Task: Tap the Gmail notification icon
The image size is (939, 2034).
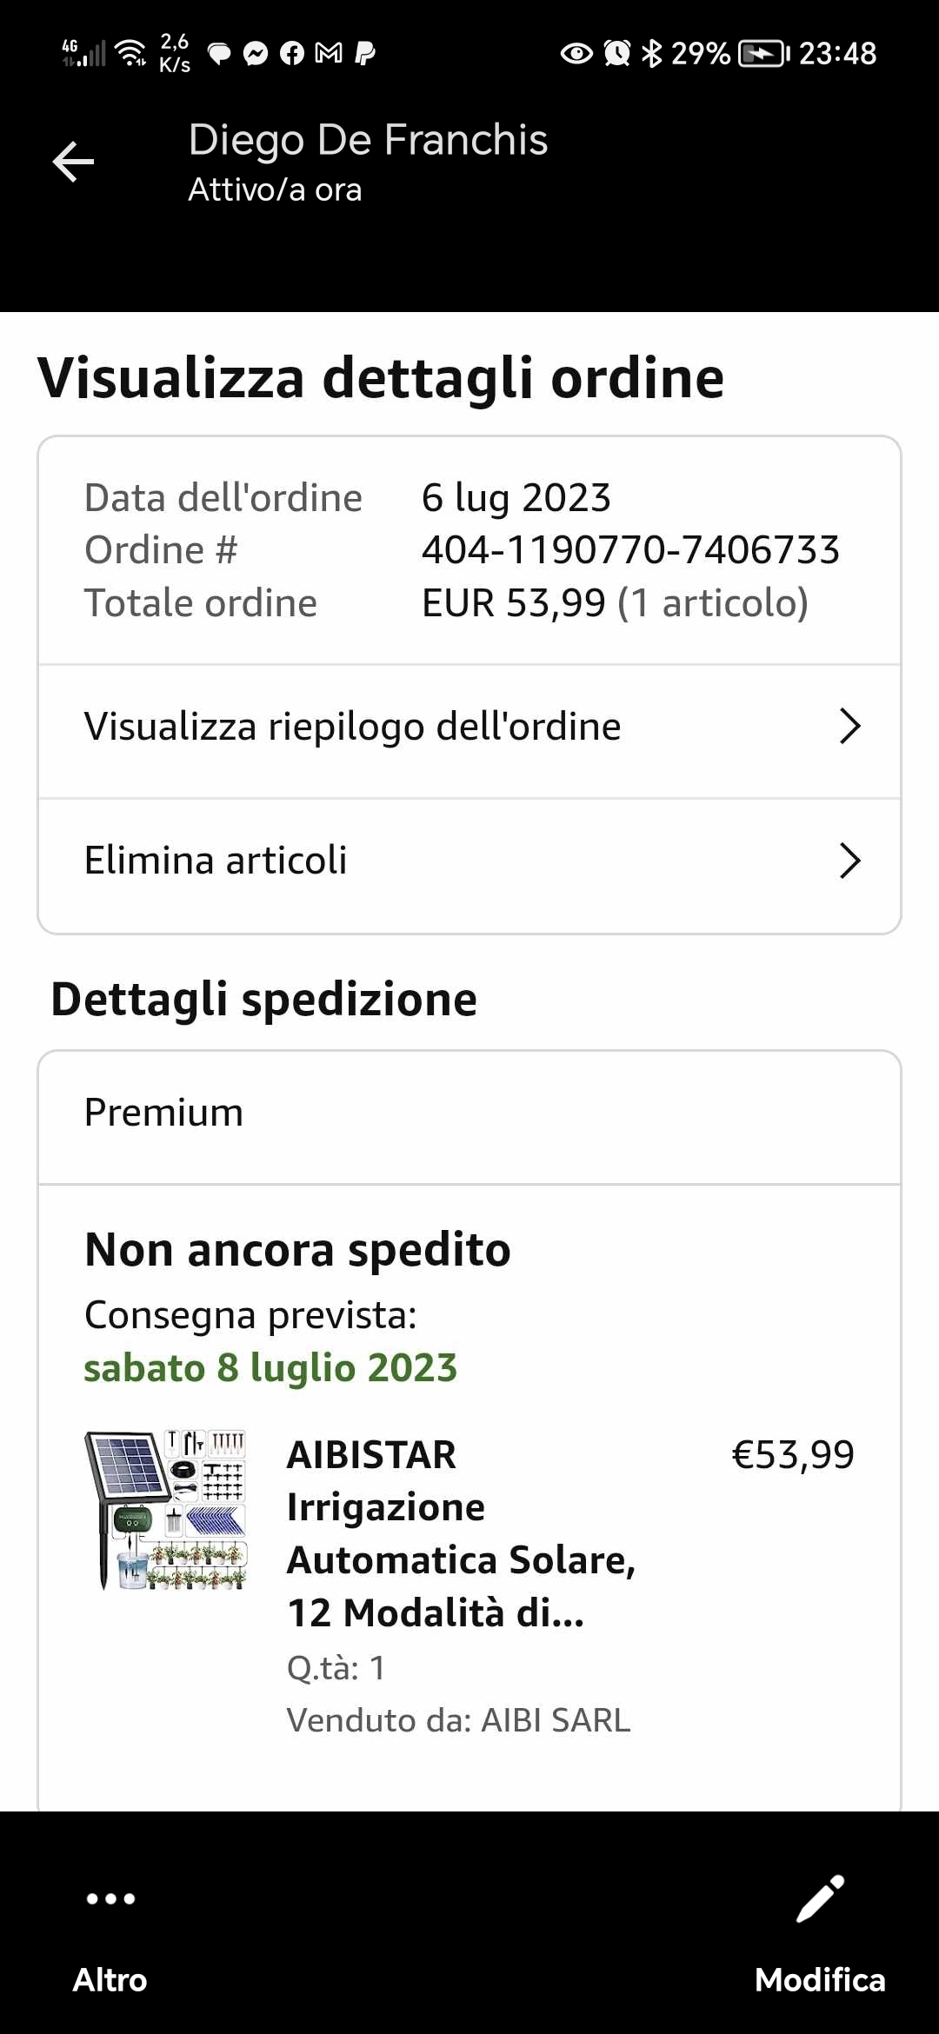Action: pyautogui.click(x=329, y=54)
